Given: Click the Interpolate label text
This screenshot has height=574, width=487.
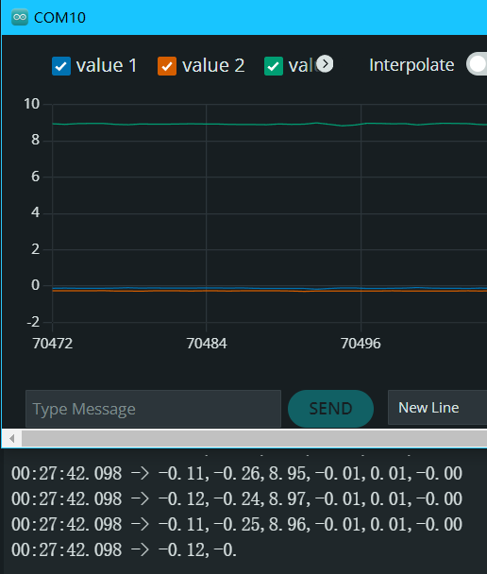Looking at the screenshot, I should point(411,65).
